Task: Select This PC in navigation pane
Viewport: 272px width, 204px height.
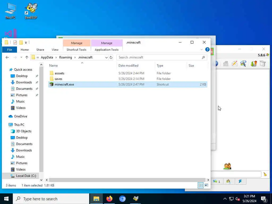Action: tap(19, 125)
